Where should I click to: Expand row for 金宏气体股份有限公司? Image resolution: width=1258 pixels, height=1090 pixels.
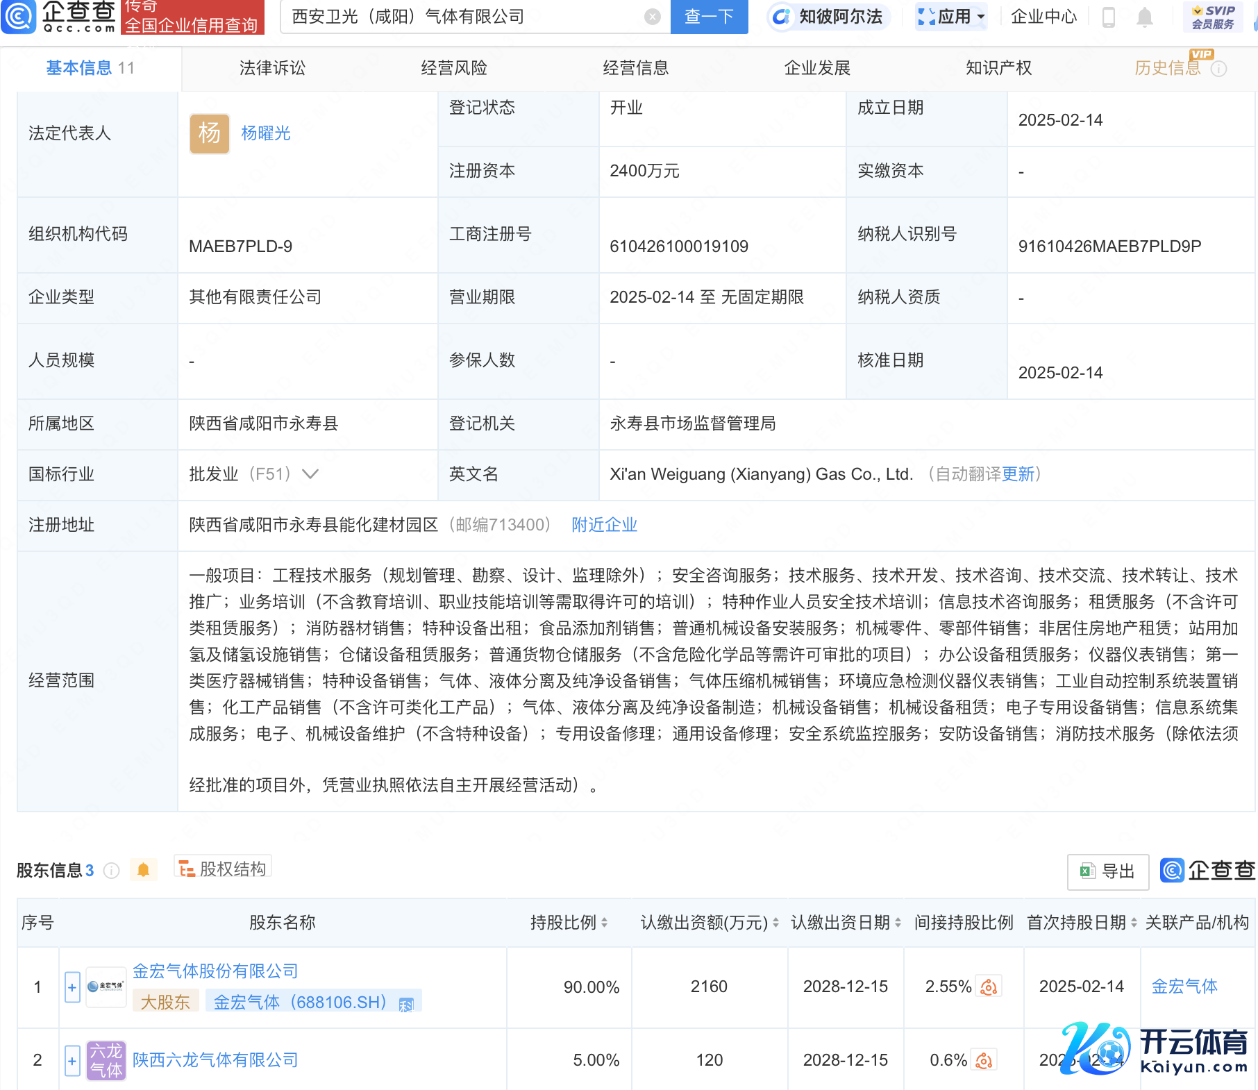pyautogui.click(x=72, y=987)
